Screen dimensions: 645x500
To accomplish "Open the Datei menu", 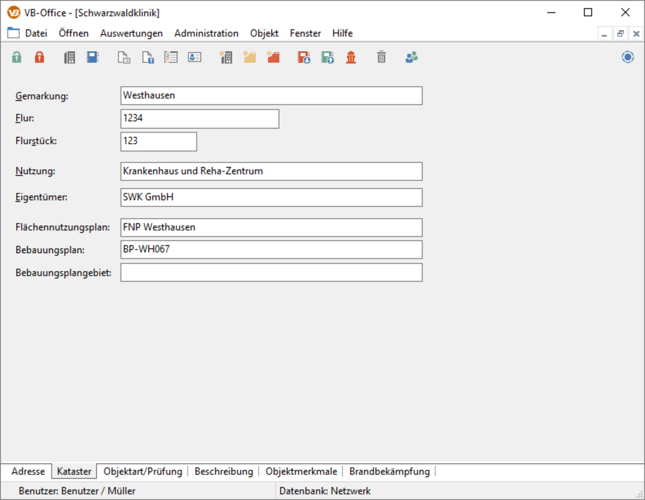I will 36,33.
